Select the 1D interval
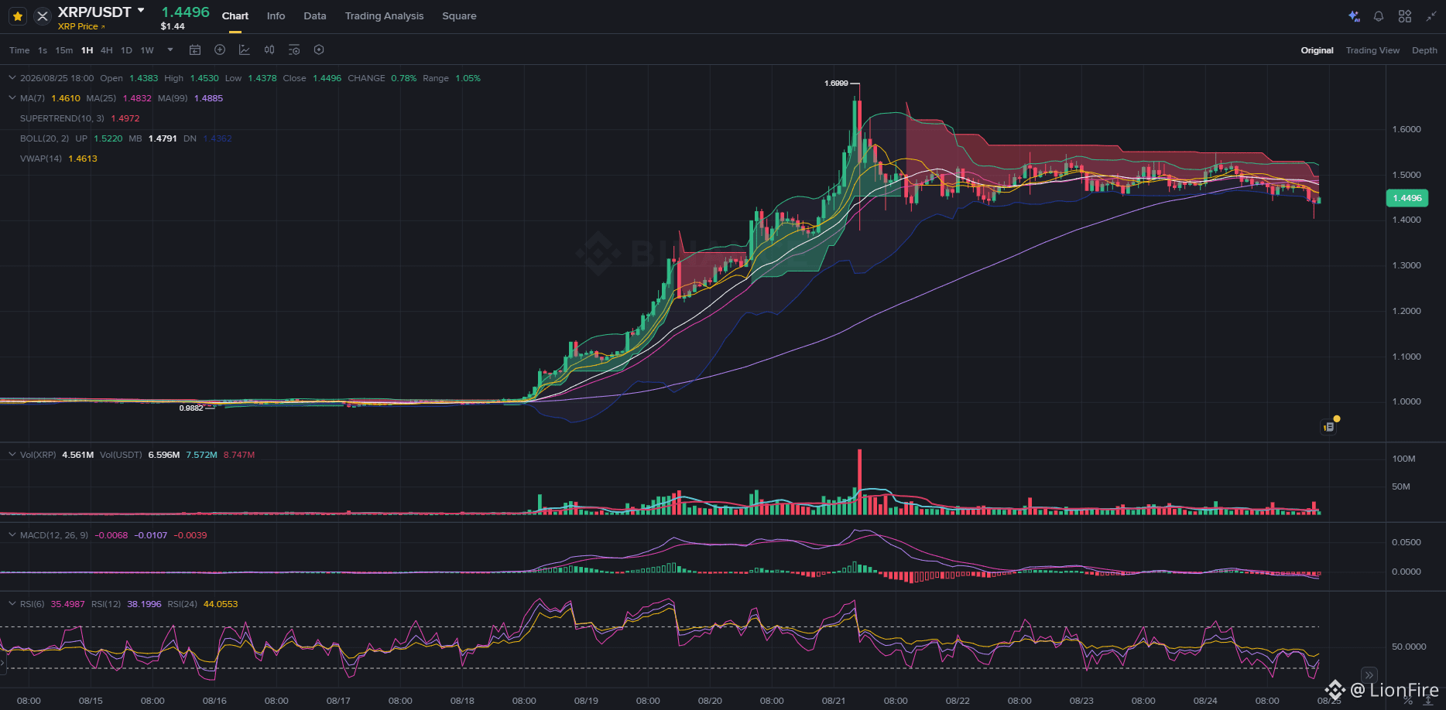The width and height of the screenshot is (1446, 710). pos(126,50)
